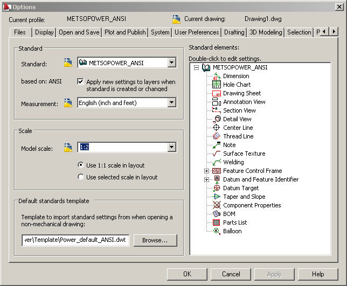The height and width of the screenshot is (286, 347).
Task: Switch to the System tab
Action: pos(160,32)
